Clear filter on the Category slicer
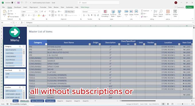Viewport: 195px width, 106px height. 24,46
